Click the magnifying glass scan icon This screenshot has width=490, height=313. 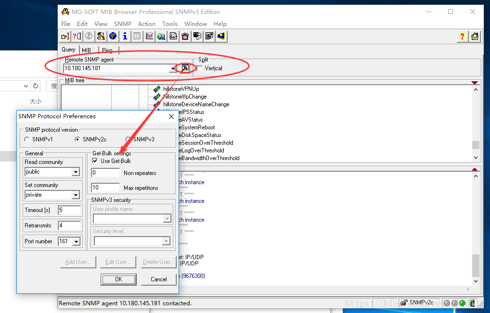click(x=161, y=36)
